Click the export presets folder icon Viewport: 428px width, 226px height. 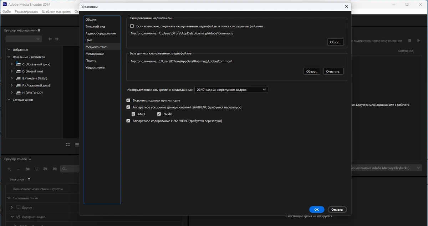55,169
